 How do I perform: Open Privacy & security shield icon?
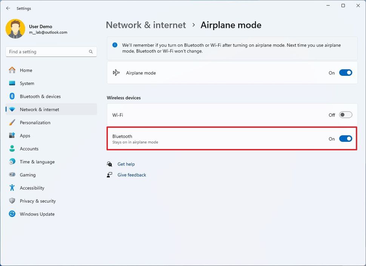click(12, 201)
